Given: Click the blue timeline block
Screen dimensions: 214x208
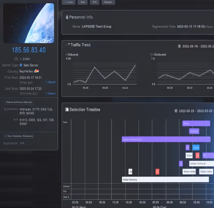Looking at the screenshot, I should [x=196, y=147].
